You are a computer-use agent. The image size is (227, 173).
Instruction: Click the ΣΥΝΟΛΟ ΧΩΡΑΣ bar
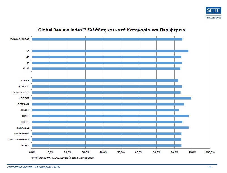(107, 39)
